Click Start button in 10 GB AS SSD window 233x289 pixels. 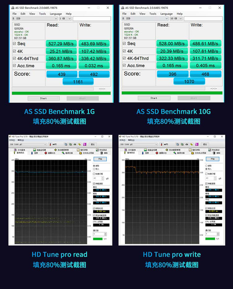point(154,98)
